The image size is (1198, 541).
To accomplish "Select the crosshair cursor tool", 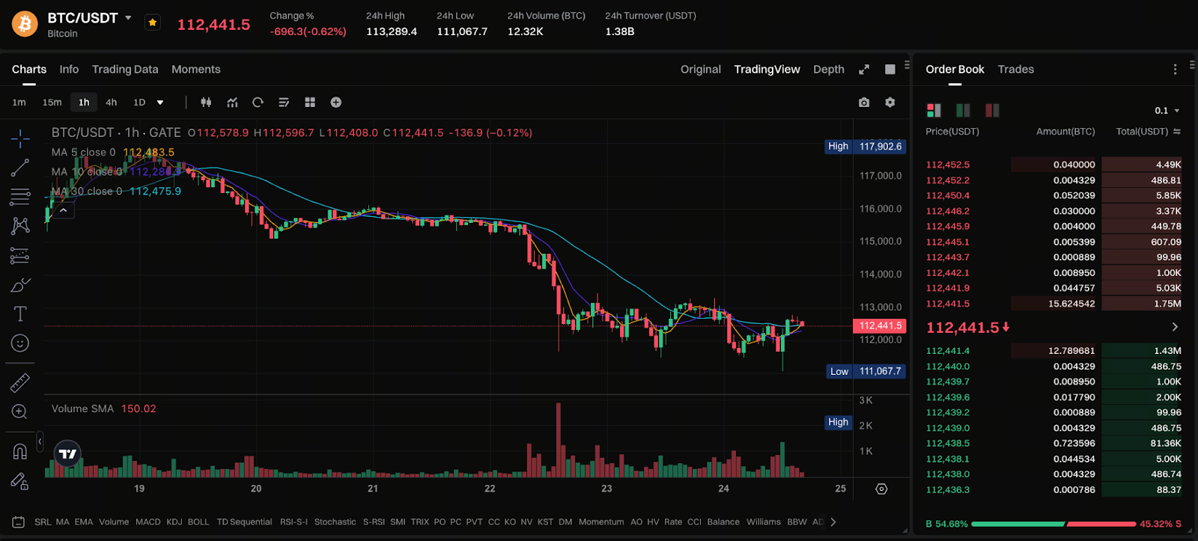I will [x=20, y=138].
